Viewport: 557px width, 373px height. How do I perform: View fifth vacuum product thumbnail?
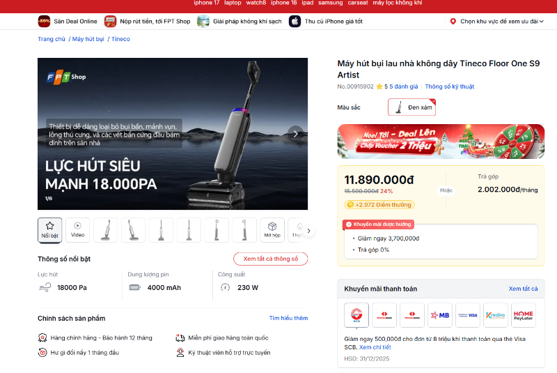pos(217,230)
